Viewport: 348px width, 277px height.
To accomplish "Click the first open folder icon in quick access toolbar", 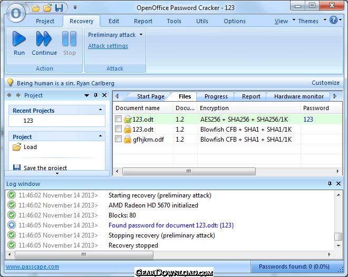I will pyautogui.click(x=35, y=8).
